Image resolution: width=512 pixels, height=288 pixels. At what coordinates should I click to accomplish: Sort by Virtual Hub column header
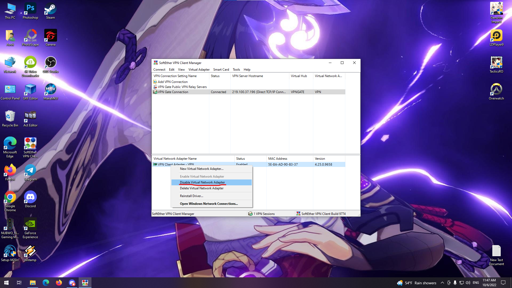[x=301, y=76]
